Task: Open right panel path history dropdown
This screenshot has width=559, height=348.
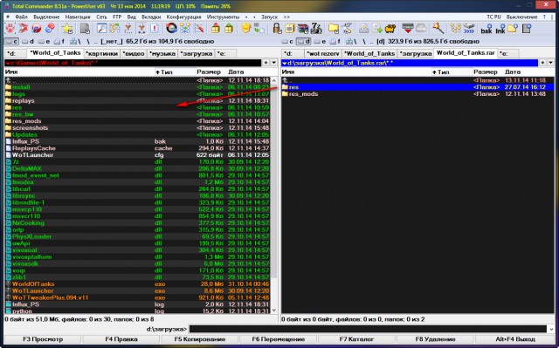Action: pyautogui.click(x=550, y=63)
